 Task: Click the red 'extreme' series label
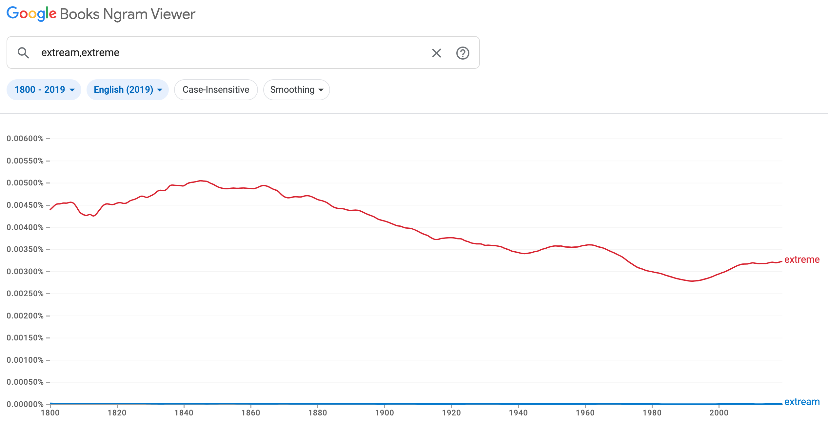coord(801,260)
